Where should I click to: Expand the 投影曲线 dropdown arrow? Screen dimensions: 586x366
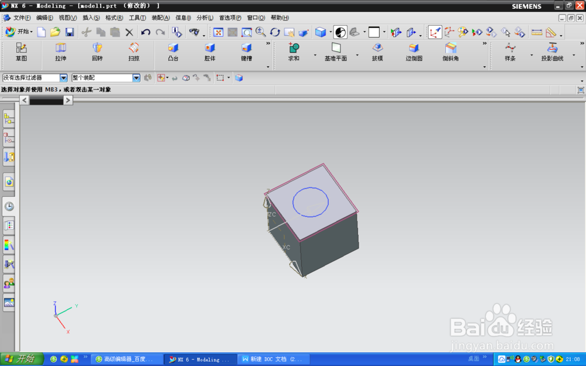574,55
